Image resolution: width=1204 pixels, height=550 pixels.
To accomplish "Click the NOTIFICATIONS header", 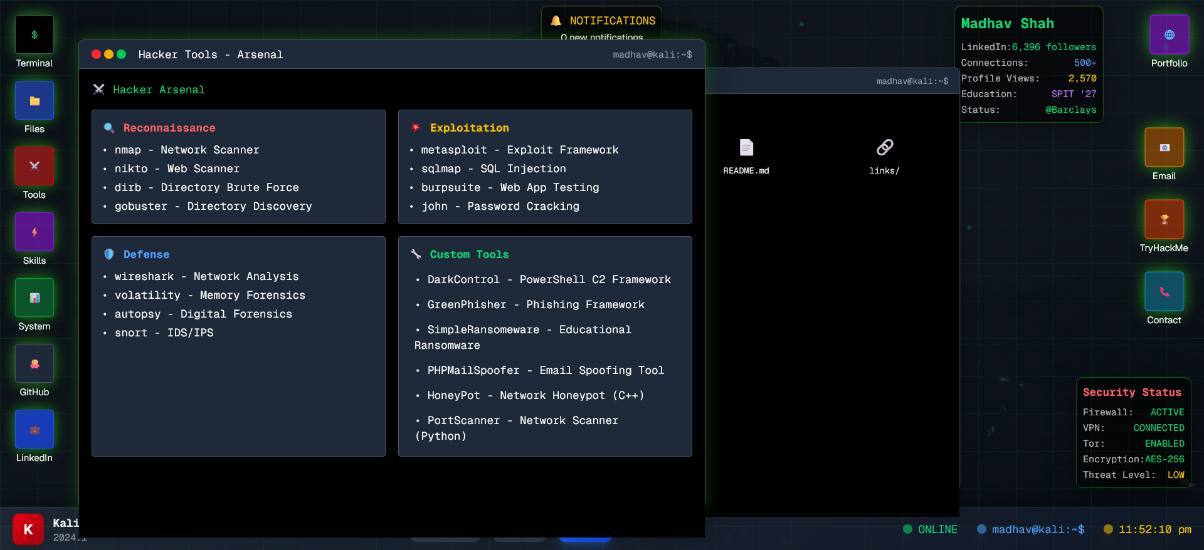I will point(612,21).
